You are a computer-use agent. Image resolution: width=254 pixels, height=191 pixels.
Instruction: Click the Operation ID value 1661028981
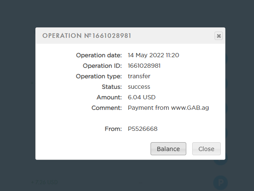click(x=144, y=66)
